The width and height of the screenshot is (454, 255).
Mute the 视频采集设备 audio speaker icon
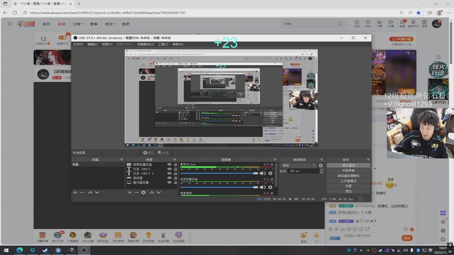263,187
